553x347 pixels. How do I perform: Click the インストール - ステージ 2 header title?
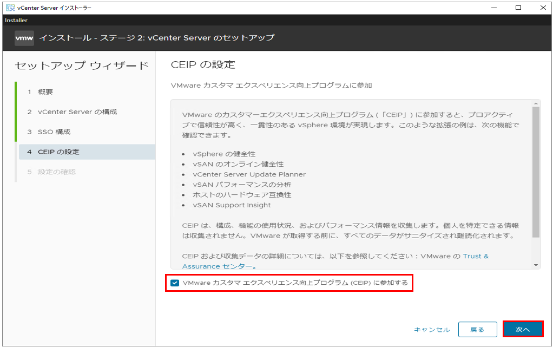tap(157, 38)
